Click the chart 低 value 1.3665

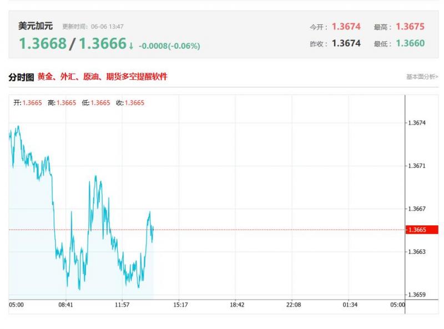point(100,103)
